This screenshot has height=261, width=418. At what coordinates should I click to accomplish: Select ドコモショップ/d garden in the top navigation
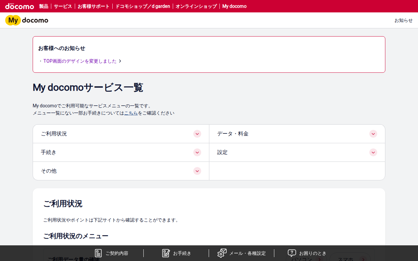pyautogui.click(x=143, y=6)
